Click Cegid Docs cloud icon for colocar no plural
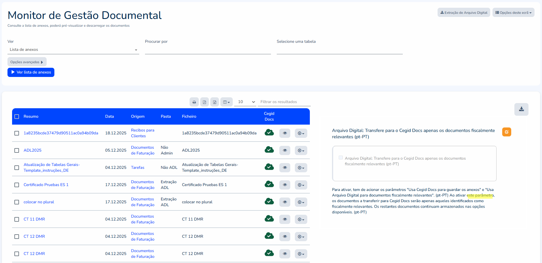The height and width of the screenshot is (263, 542). pyautogui.click(x=269, y=202)
